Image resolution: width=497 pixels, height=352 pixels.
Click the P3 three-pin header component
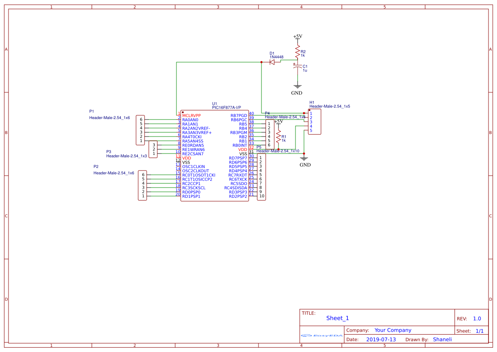153,149
